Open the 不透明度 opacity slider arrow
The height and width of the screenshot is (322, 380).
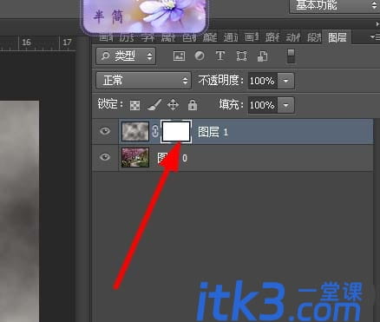point(285,81)
